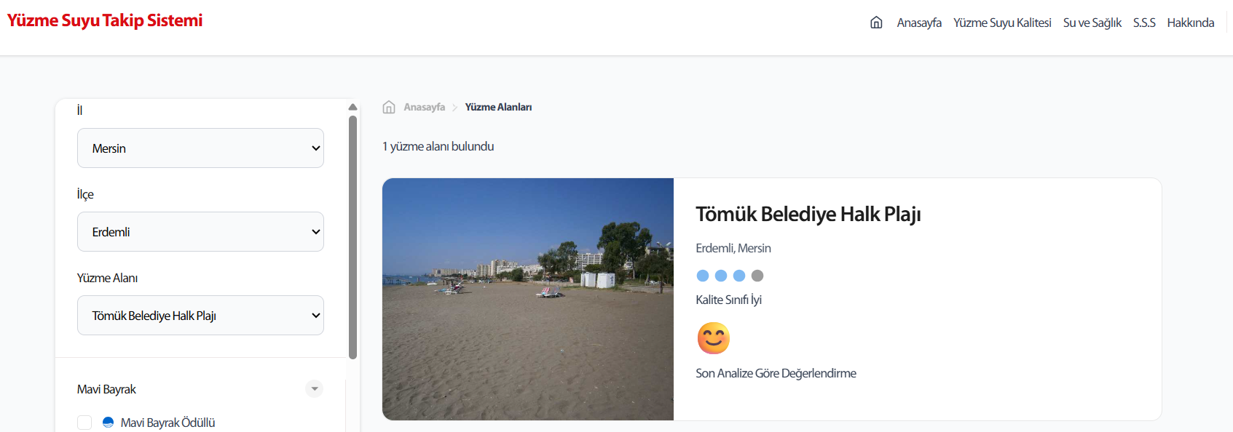Click the scroll-up arrow of filter panel
Screen dimensions: 1233x432
tap(352, 107)
